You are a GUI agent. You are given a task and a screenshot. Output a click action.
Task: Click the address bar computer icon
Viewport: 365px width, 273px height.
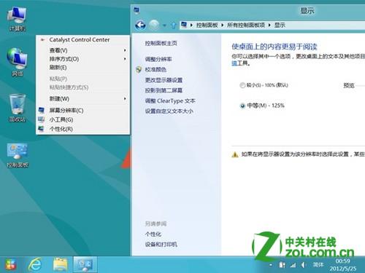(x=184, y=25)
